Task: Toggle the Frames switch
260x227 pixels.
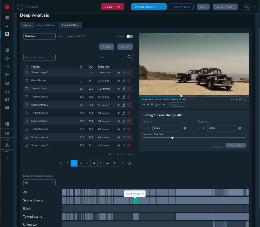Action: [x=129, y=36]
